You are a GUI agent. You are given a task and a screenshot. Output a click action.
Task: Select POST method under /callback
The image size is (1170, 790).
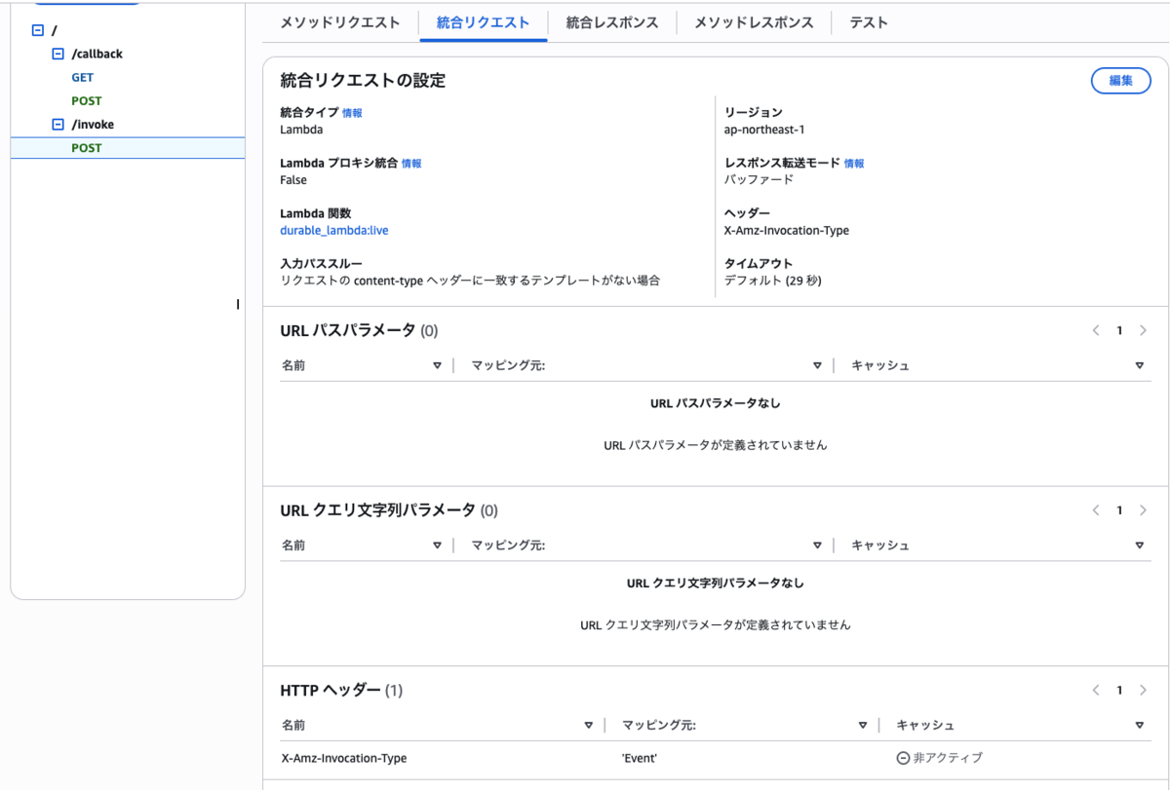pos(87,101)
